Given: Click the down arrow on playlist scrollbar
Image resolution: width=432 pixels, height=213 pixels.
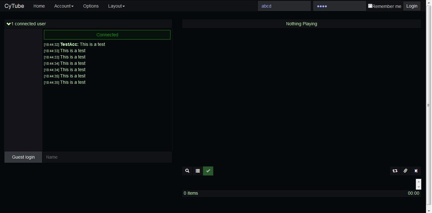Looking at the screenshot, I should [419, 187].
